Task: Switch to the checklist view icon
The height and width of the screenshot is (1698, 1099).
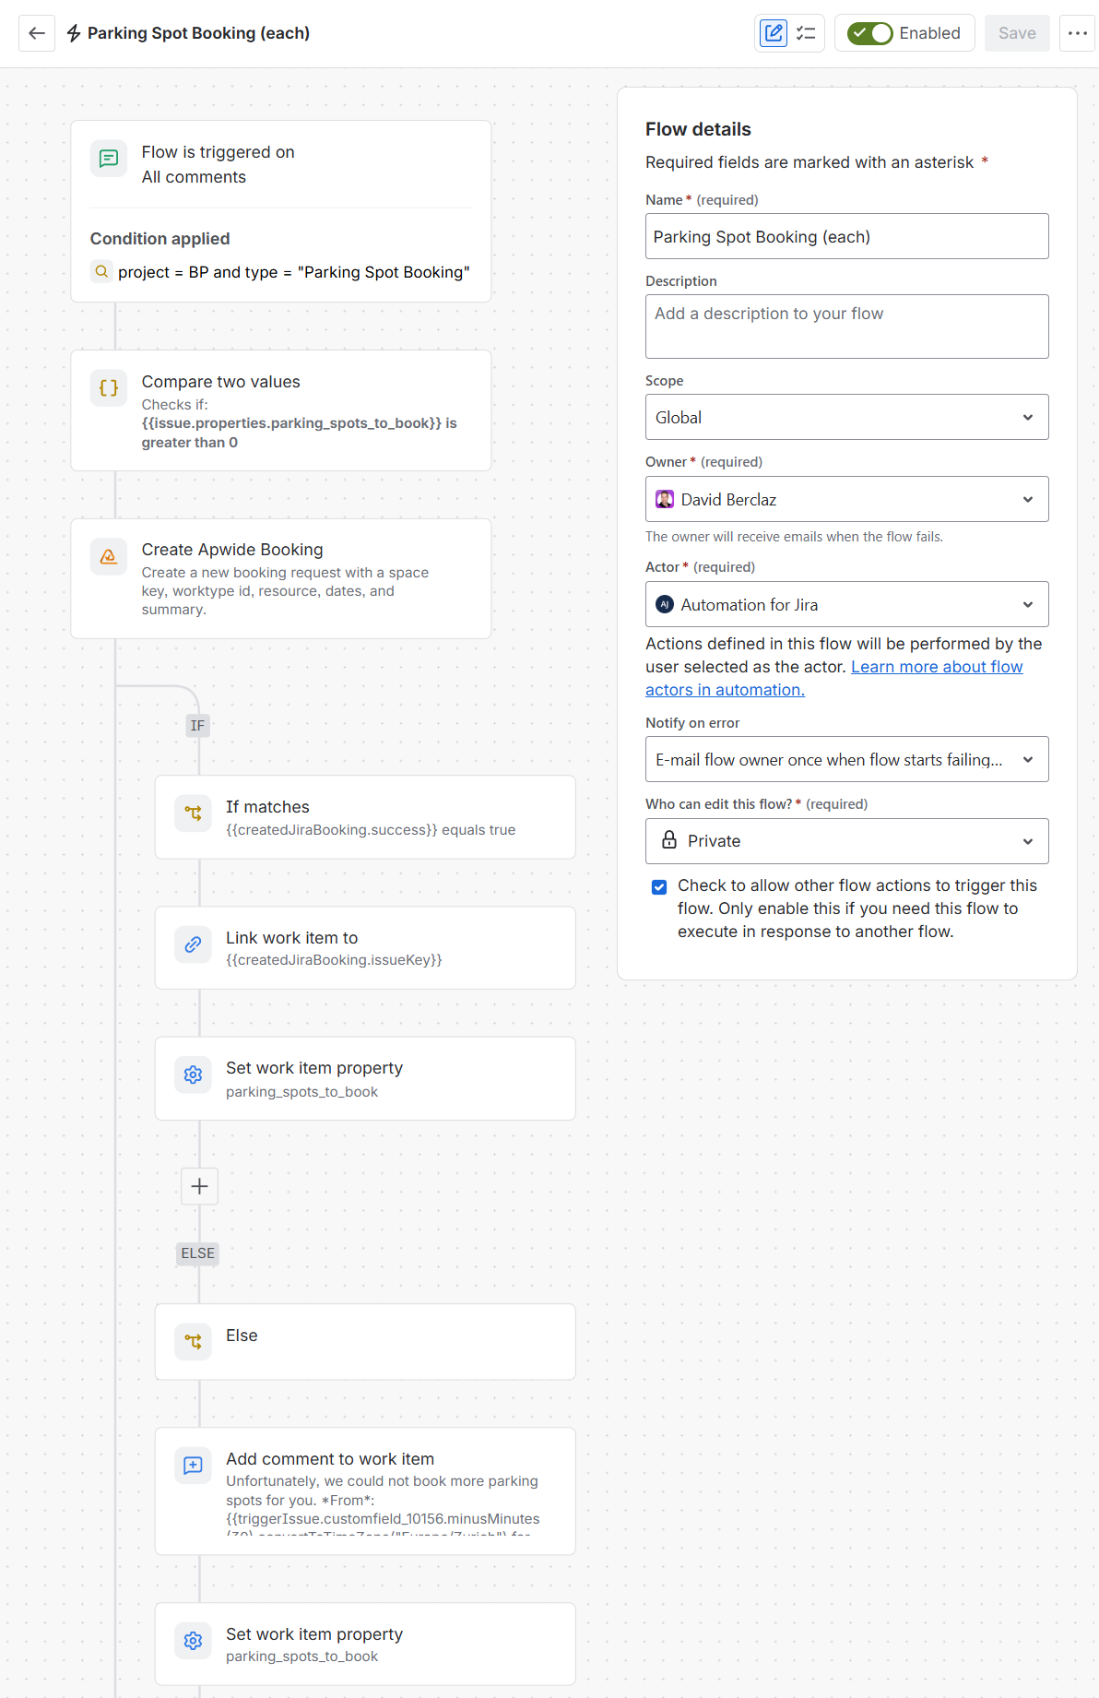Action: coord(806,33)
